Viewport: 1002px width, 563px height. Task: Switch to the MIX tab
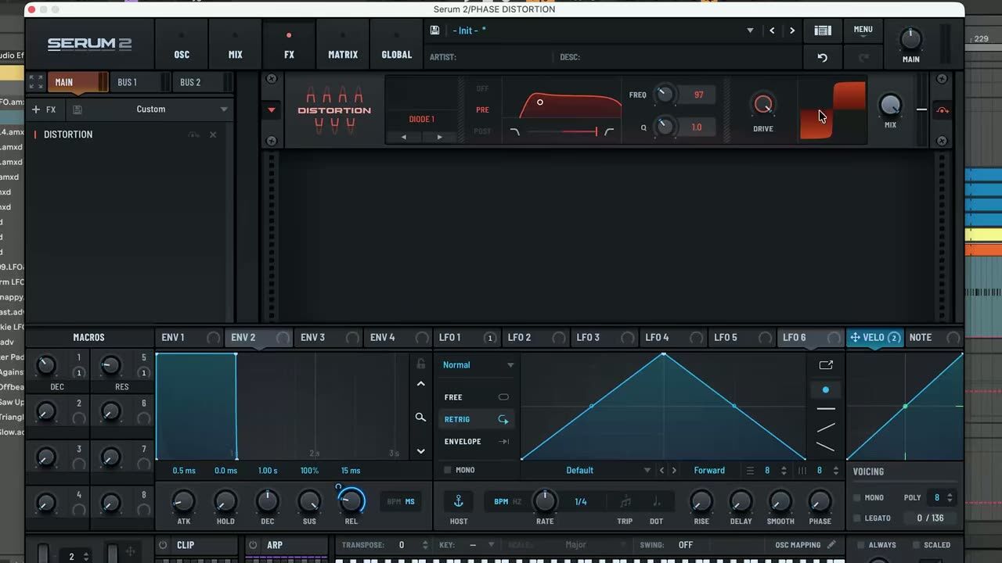(236, 45)
